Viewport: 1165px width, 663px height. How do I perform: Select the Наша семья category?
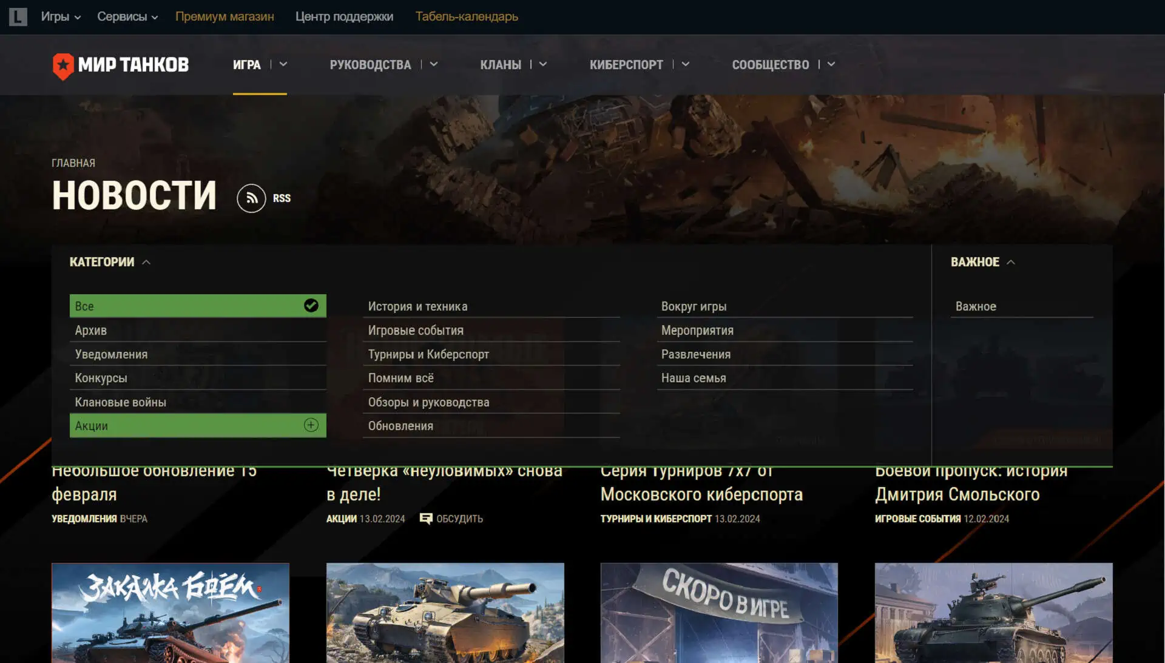click(785, 377)
